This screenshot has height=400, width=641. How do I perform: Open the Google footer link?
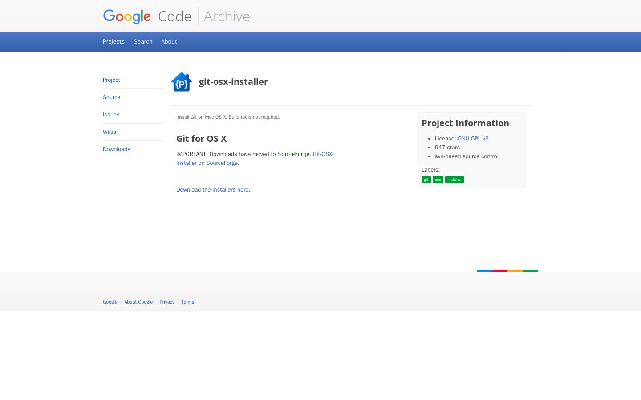click(x=110, y=302)
